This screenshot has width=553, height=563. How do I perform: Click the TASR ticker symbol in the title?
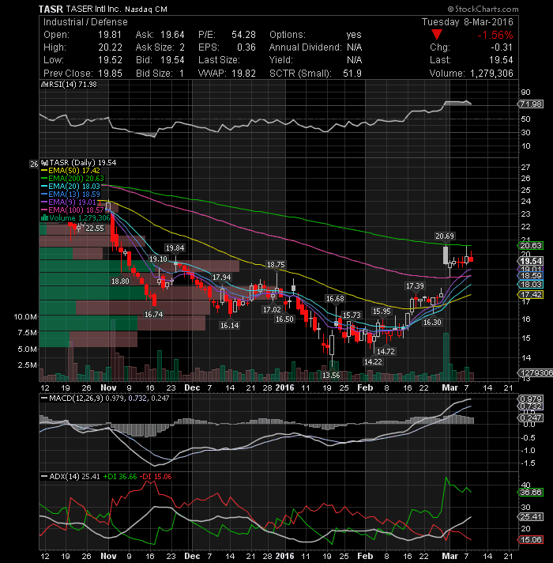(x=51, y=9)
